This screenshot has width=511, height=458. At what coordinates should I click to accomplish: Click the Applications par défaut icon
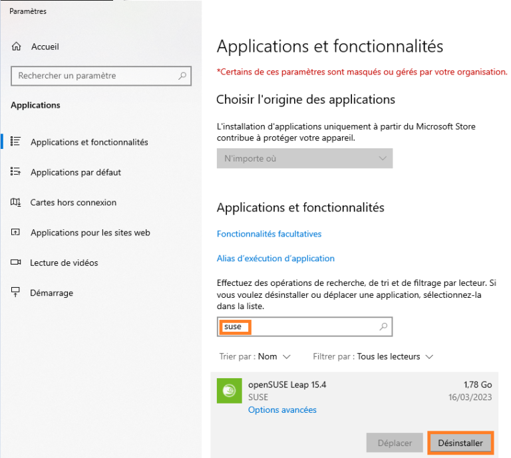pyautogui.click(x=16, y=172)
